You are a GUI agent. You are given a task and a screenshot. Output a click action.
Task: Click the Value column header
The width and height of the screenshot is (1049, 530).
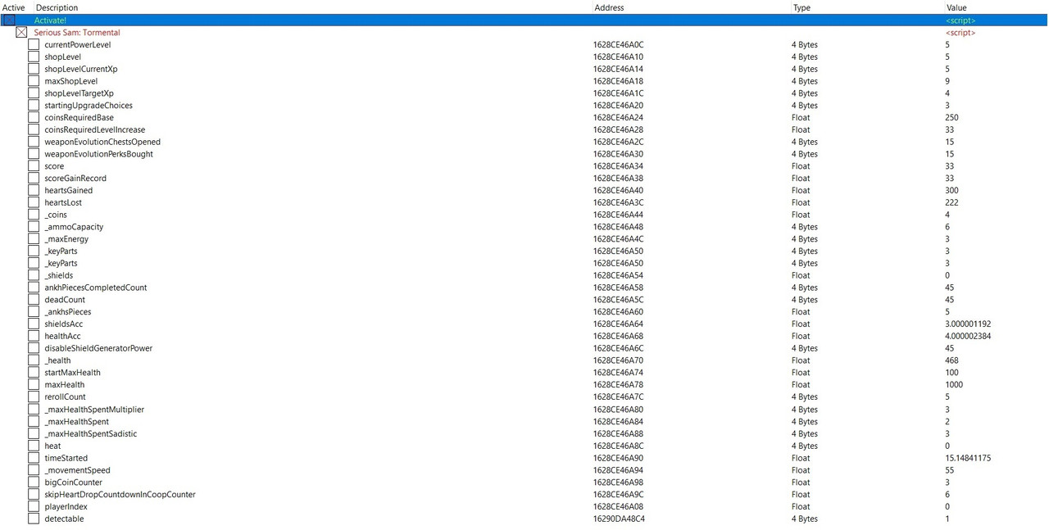(956, 7)
